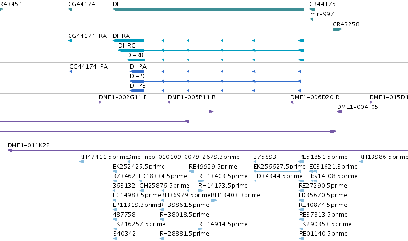Select the Dl-PC protein label

138,76
